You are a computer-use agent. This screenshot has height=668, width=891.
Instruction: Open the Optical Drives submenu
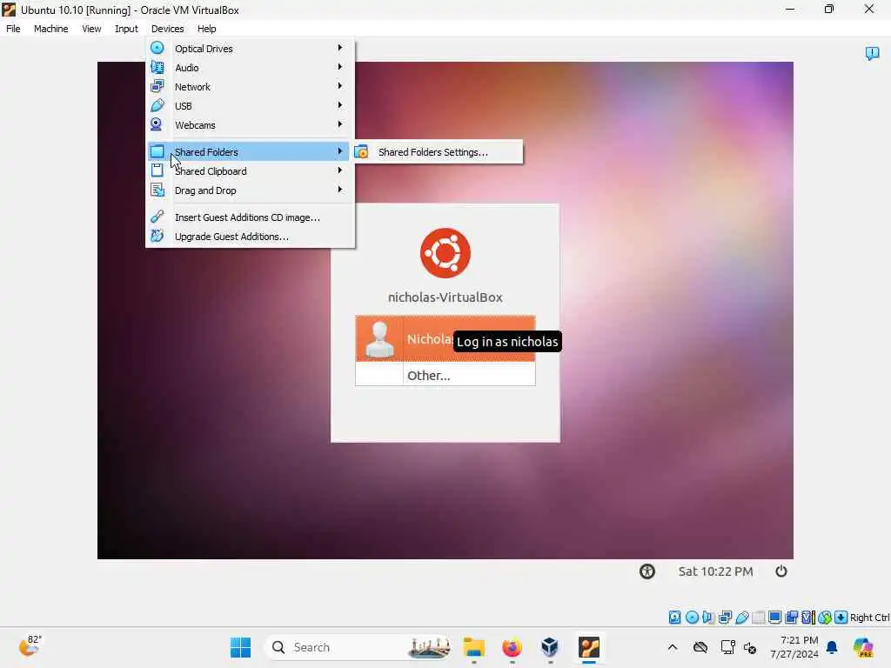[x=250, y=49]
